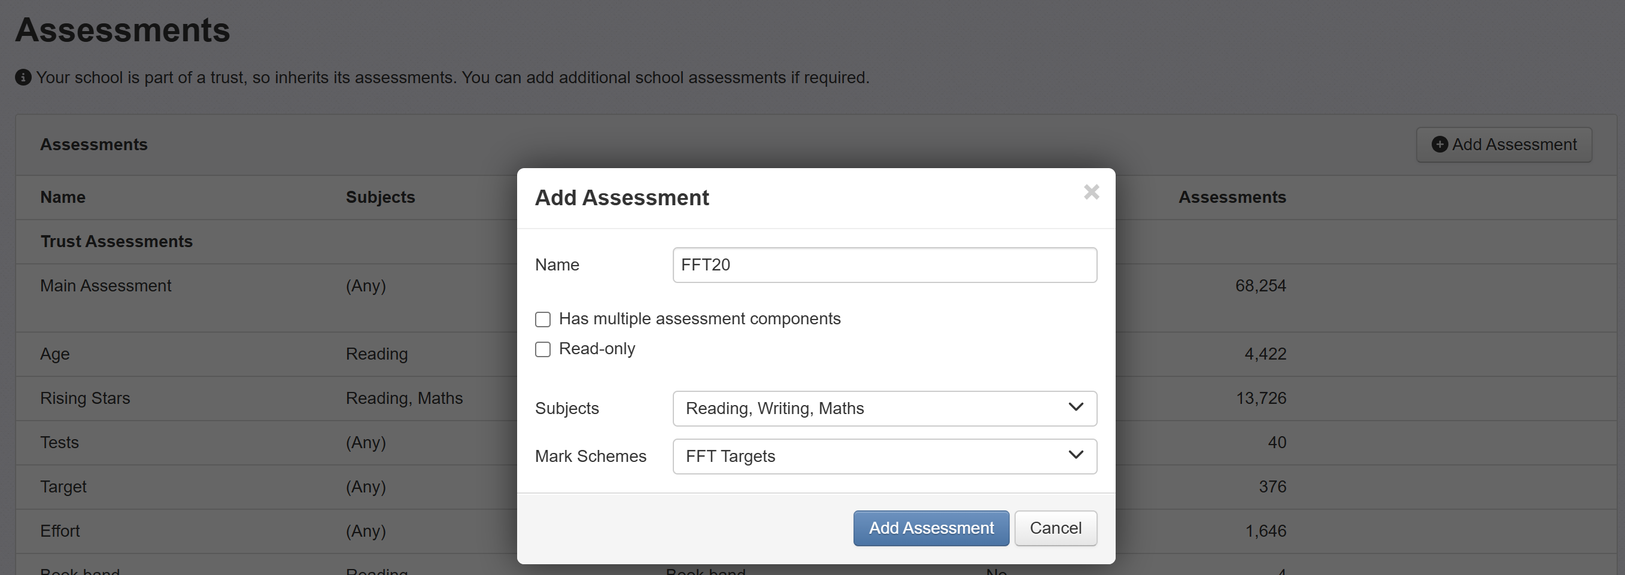The width and height of the screenshot is (1625, 575).
Task: Cancel the Add Assessment dialog
Action: click(1055, 528)
